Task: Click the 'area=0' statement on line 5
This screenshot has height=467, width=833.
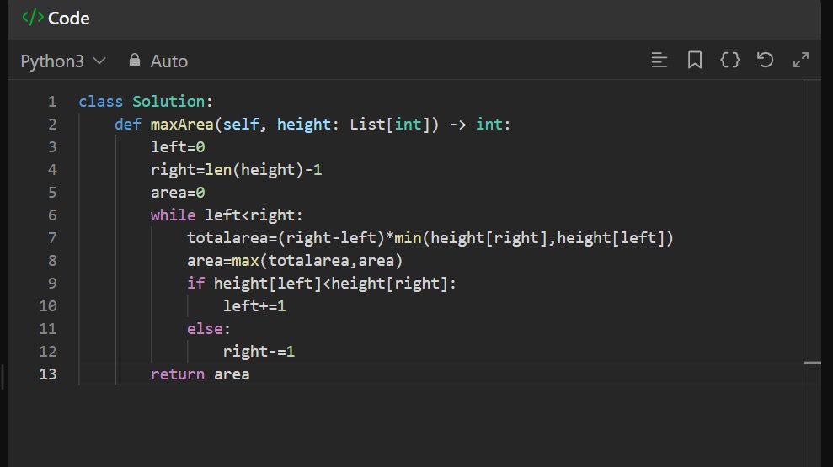Action: [x=178, y=192]
